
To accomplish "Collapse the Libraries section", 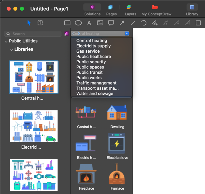I will point(11,50).
